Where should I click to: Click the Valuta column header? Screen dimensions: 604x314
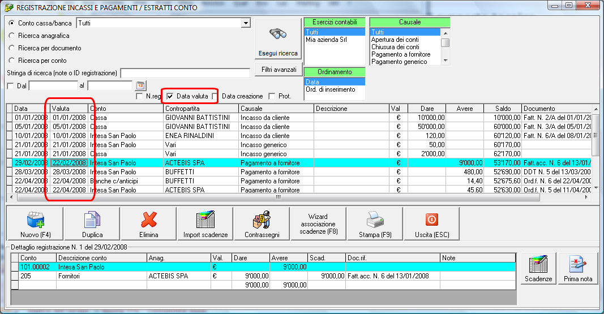[x=69, y=109]
